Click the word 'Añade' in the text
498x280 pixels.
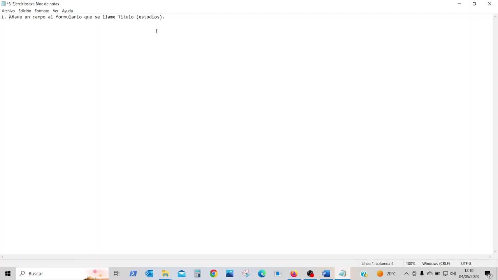[16, 17]
